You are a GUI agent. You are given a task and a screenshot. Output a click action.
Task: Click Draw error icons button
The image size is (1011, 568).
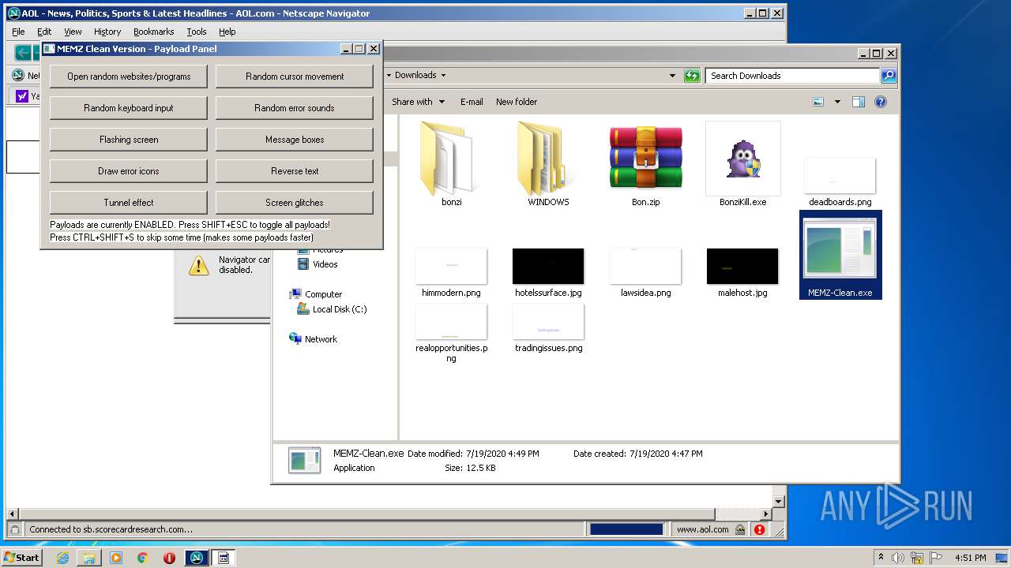click(129, 171)
